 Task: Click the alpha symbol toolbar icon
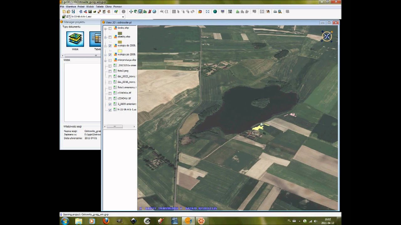[167, 12]
